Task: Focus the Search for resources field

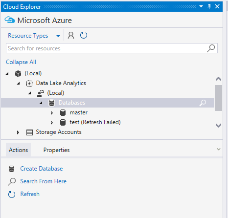Action: tap(112, 48)
